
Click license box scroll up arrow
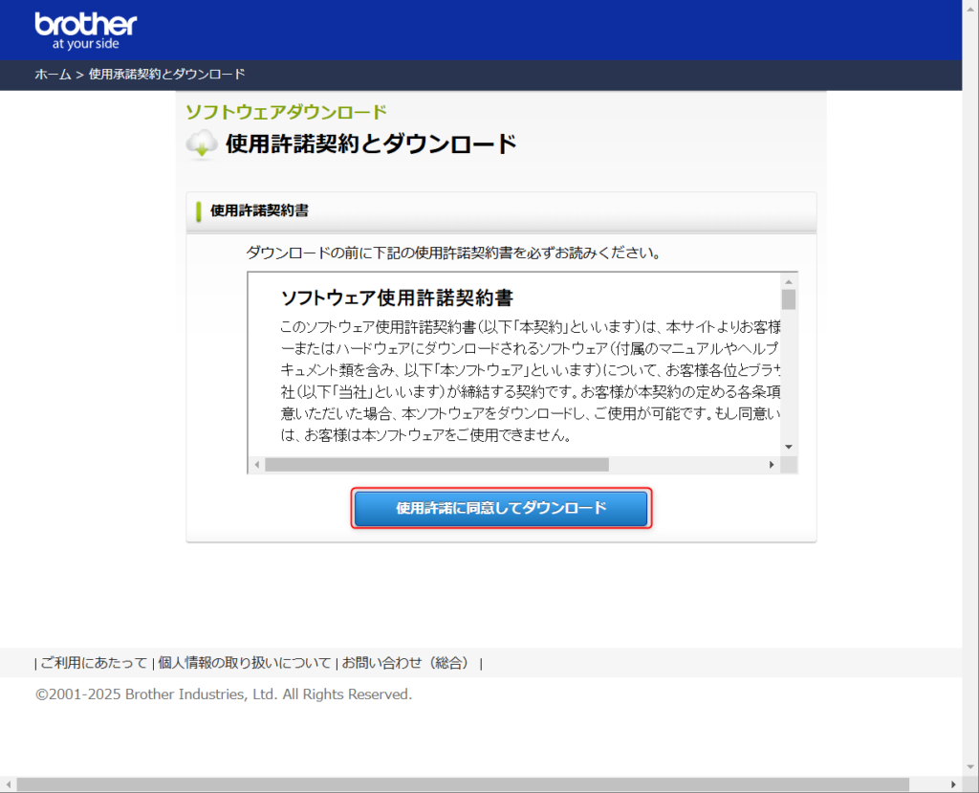tap(789, 282)
